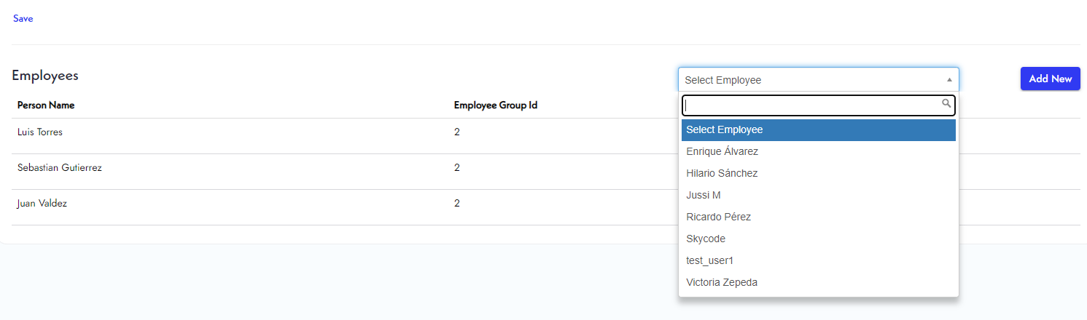Click the Person Name column header
The height and width of the screenshot is (320, 1087).
[46, 105]
